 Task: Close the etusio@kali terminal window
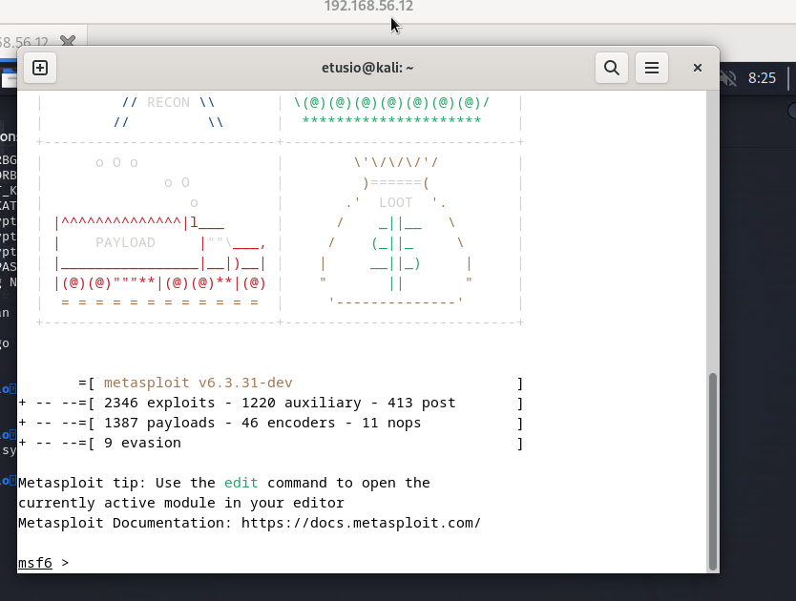click(x=698, y=68)
